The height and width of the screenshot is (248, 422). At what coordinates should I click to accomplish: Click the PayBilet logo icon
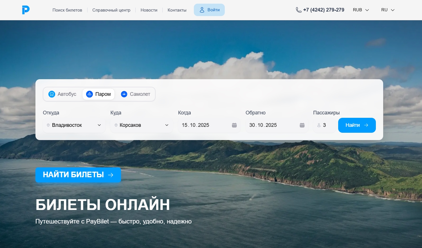25,10
